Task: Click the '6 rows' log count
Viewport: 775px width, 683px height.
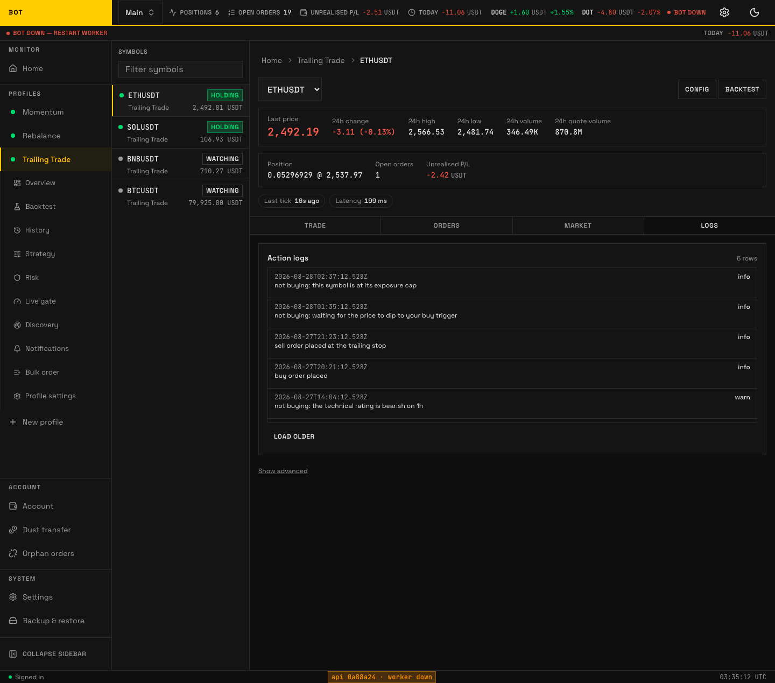Action: 747,258
